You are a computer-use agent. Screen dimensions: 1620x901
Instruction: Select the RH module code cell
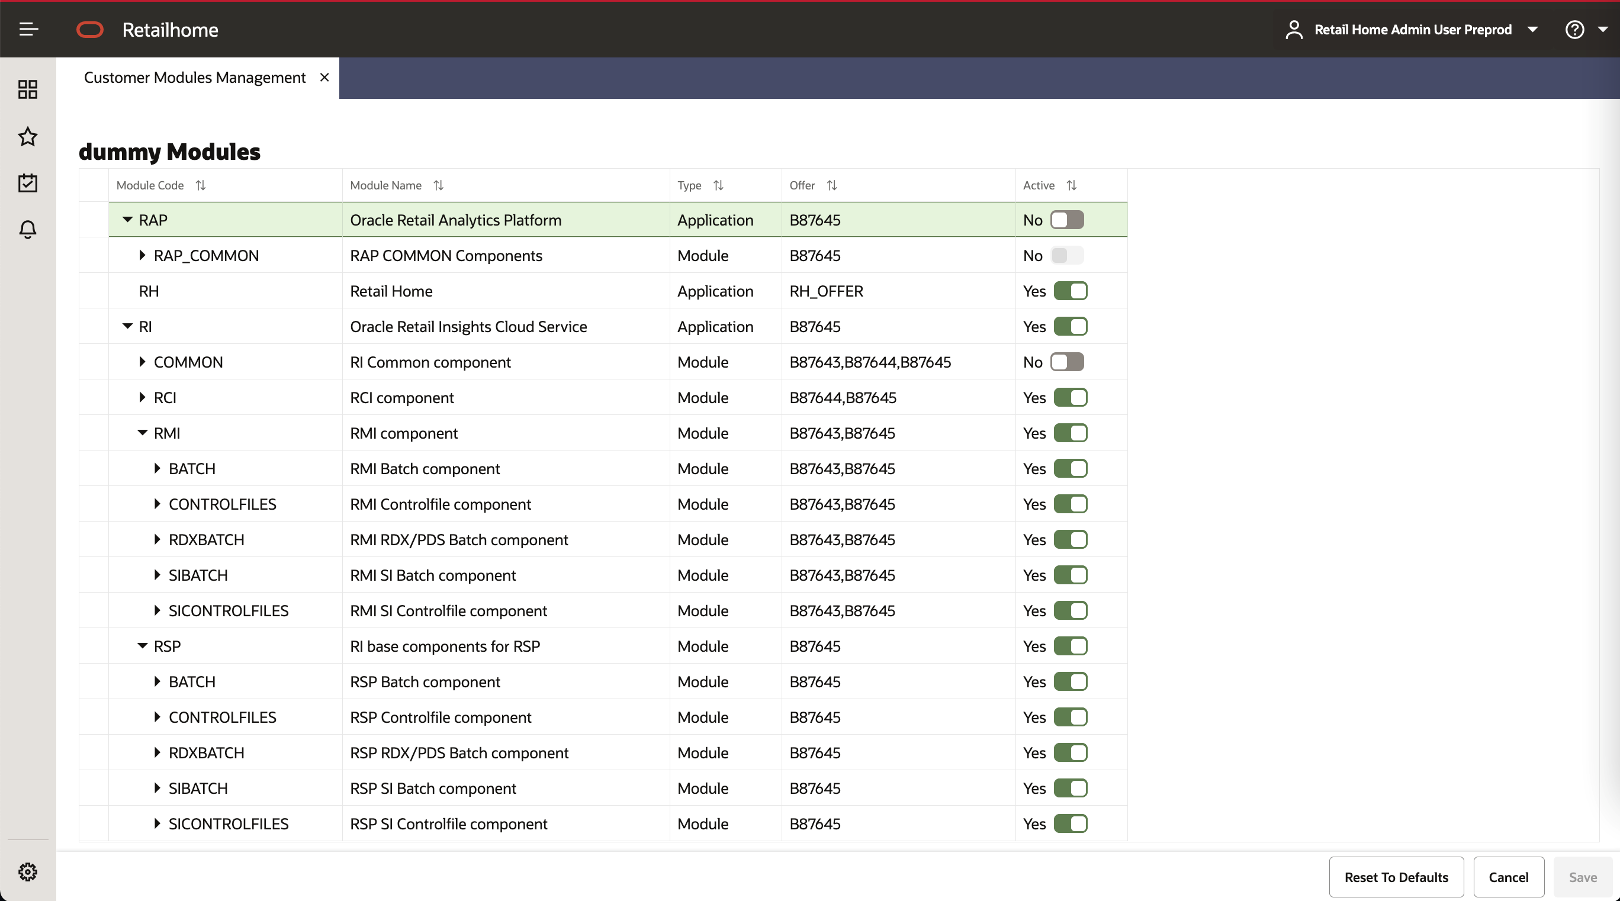pos(225,291)
